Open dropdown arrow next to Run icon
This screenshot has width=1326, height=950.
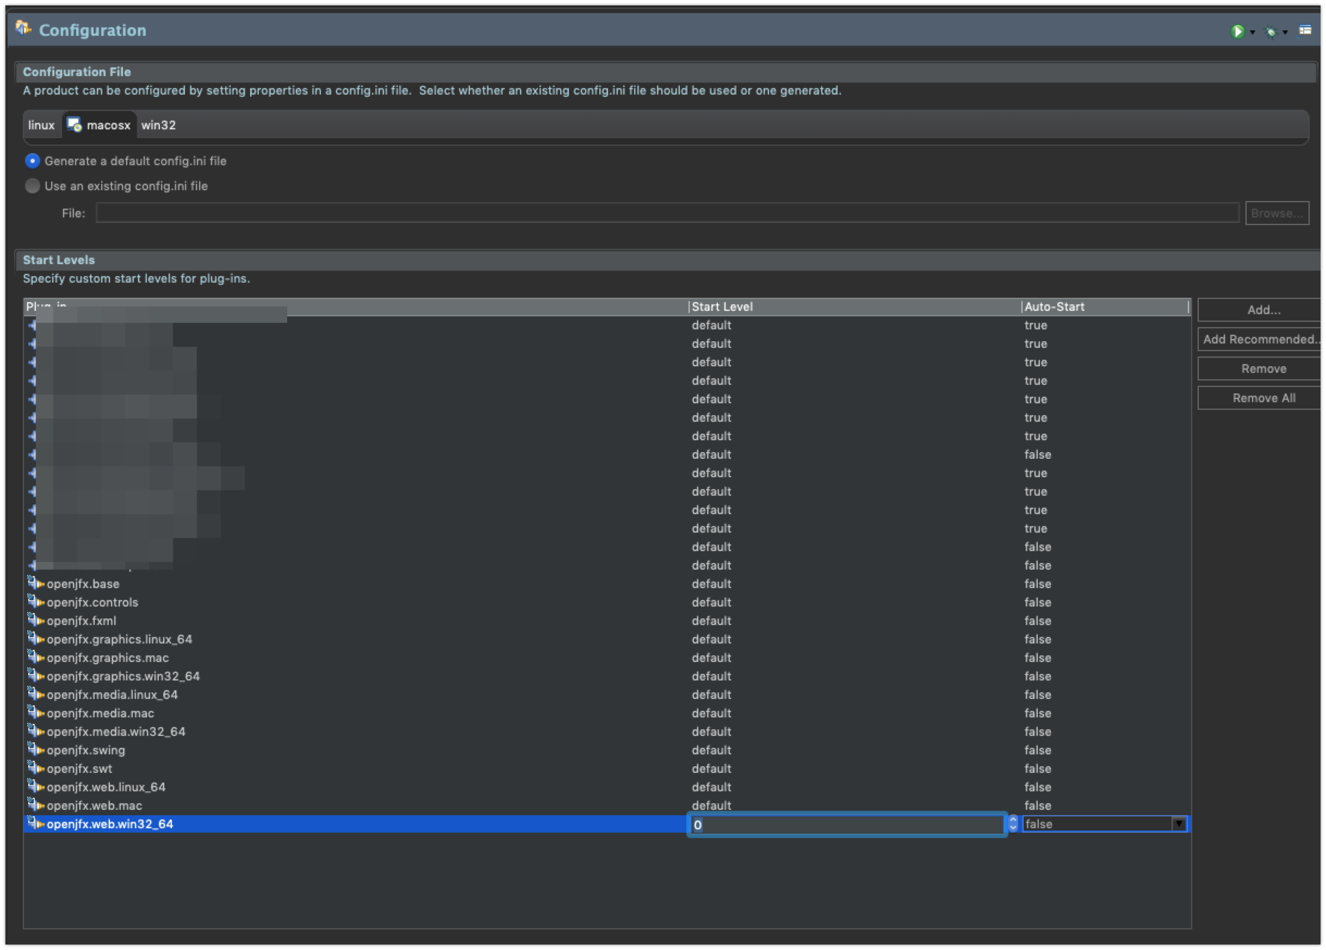tap(1253, 33)
